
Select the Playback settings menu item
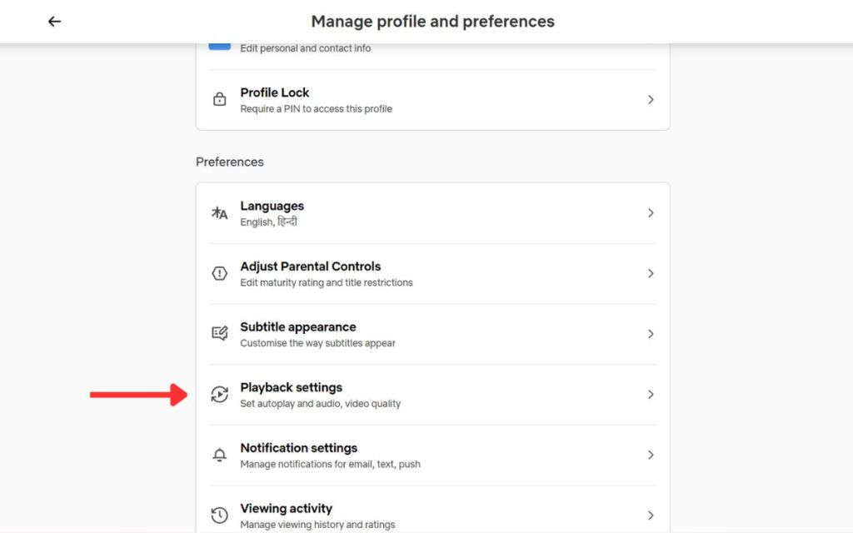(x=292, y=387)
